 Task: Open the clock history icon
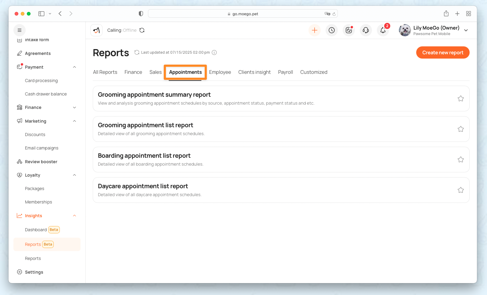point(332,30)
